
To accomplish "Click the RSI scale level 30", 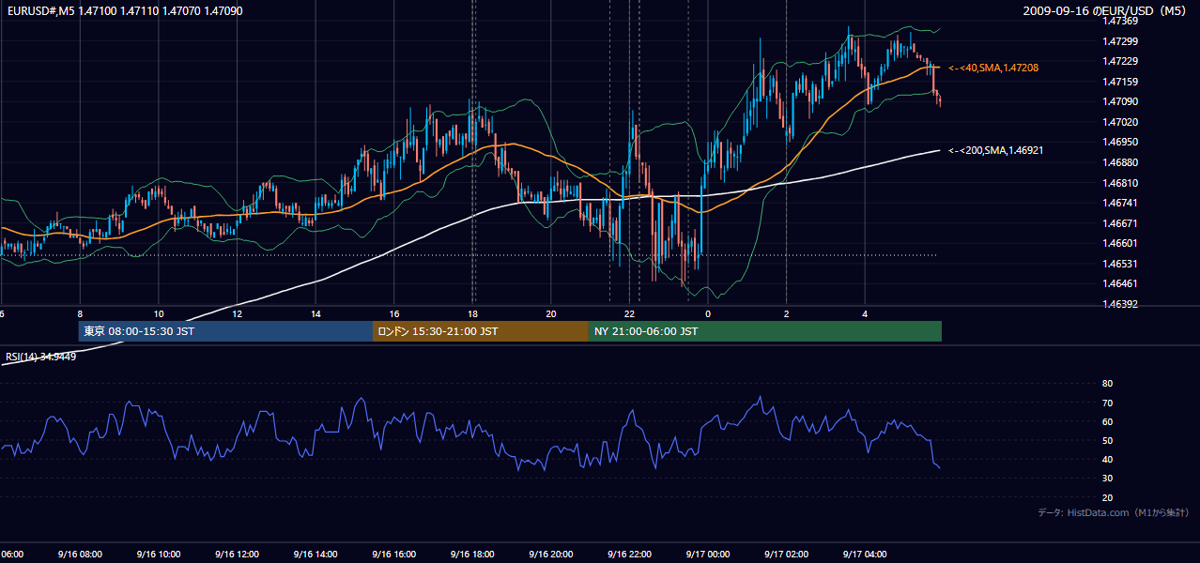I will coord(1107,479).
